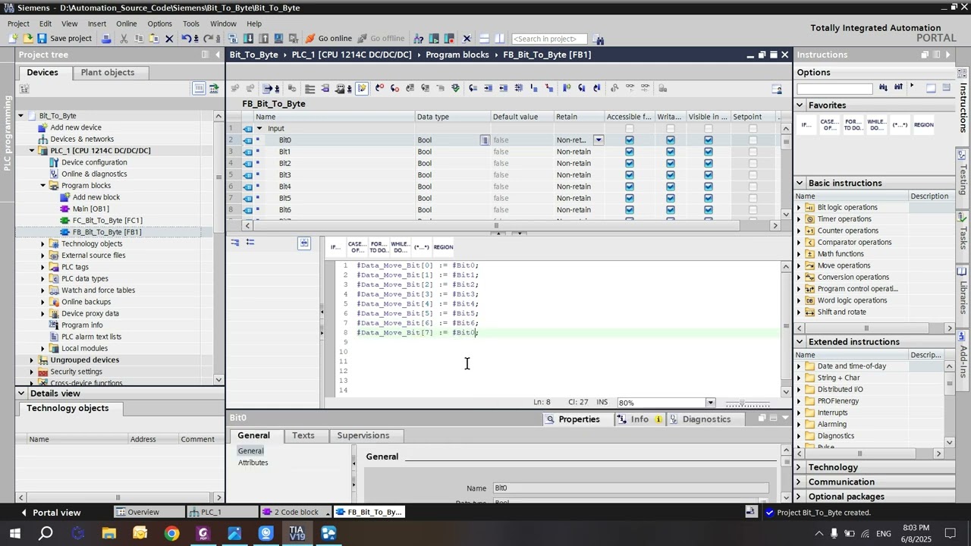This screenshot has width=971, height=546.
Task: Click the New project icon
Action: [x=14, y=39]
